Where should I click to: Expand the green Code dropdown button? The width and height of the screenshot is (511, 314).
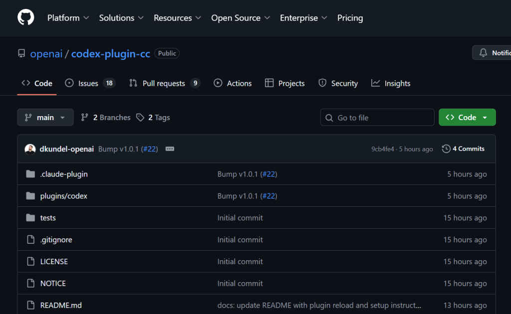467,118
